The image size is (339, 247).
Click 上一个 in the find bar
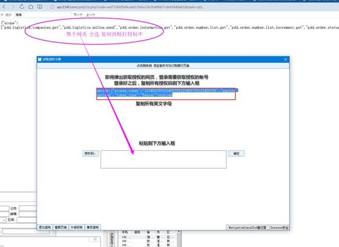point(90,15)
